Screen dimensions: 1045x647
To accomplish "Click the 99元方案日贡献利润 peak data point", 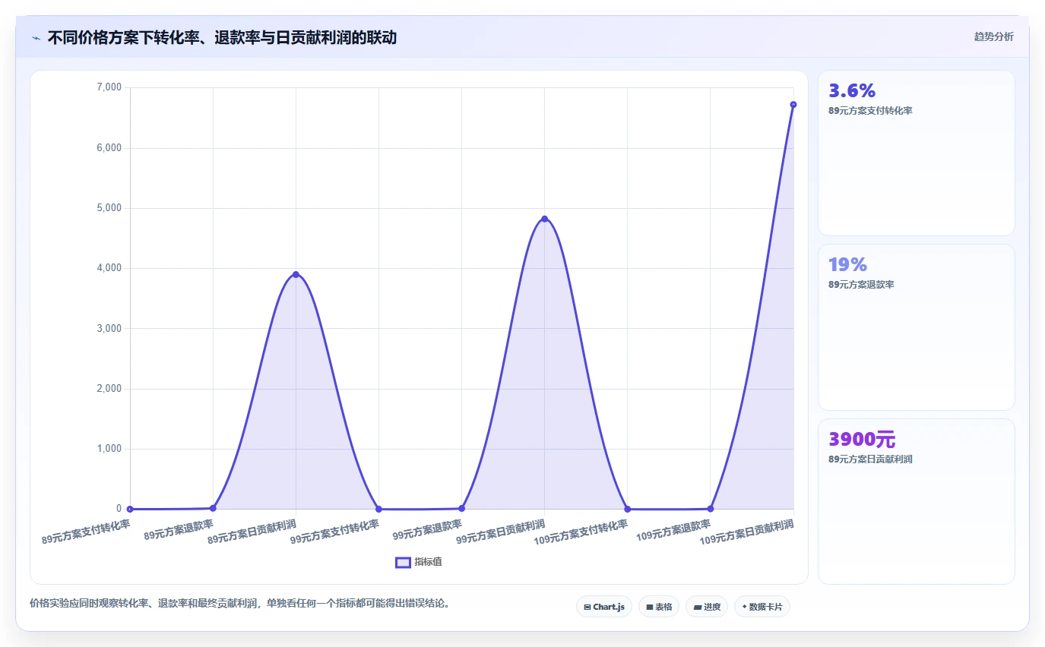I will (x=544, y=219).
